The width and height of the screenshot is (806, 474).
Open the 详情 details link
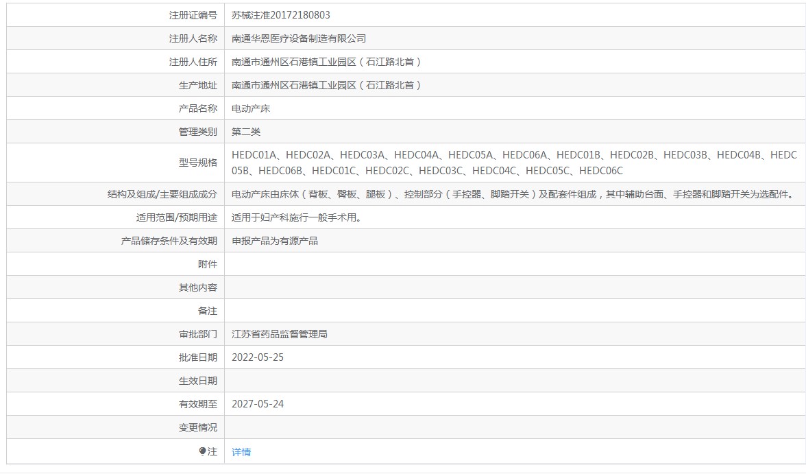point(241,452)
